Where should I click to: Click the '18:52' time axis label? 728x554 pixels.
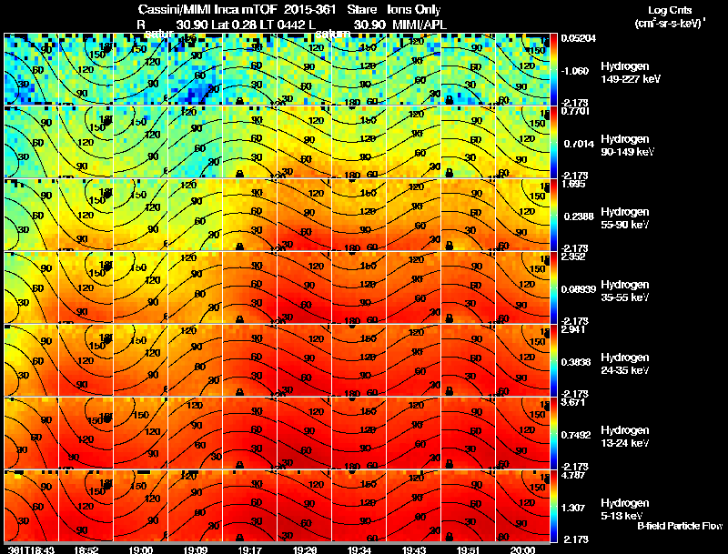(x=86, y=549)
